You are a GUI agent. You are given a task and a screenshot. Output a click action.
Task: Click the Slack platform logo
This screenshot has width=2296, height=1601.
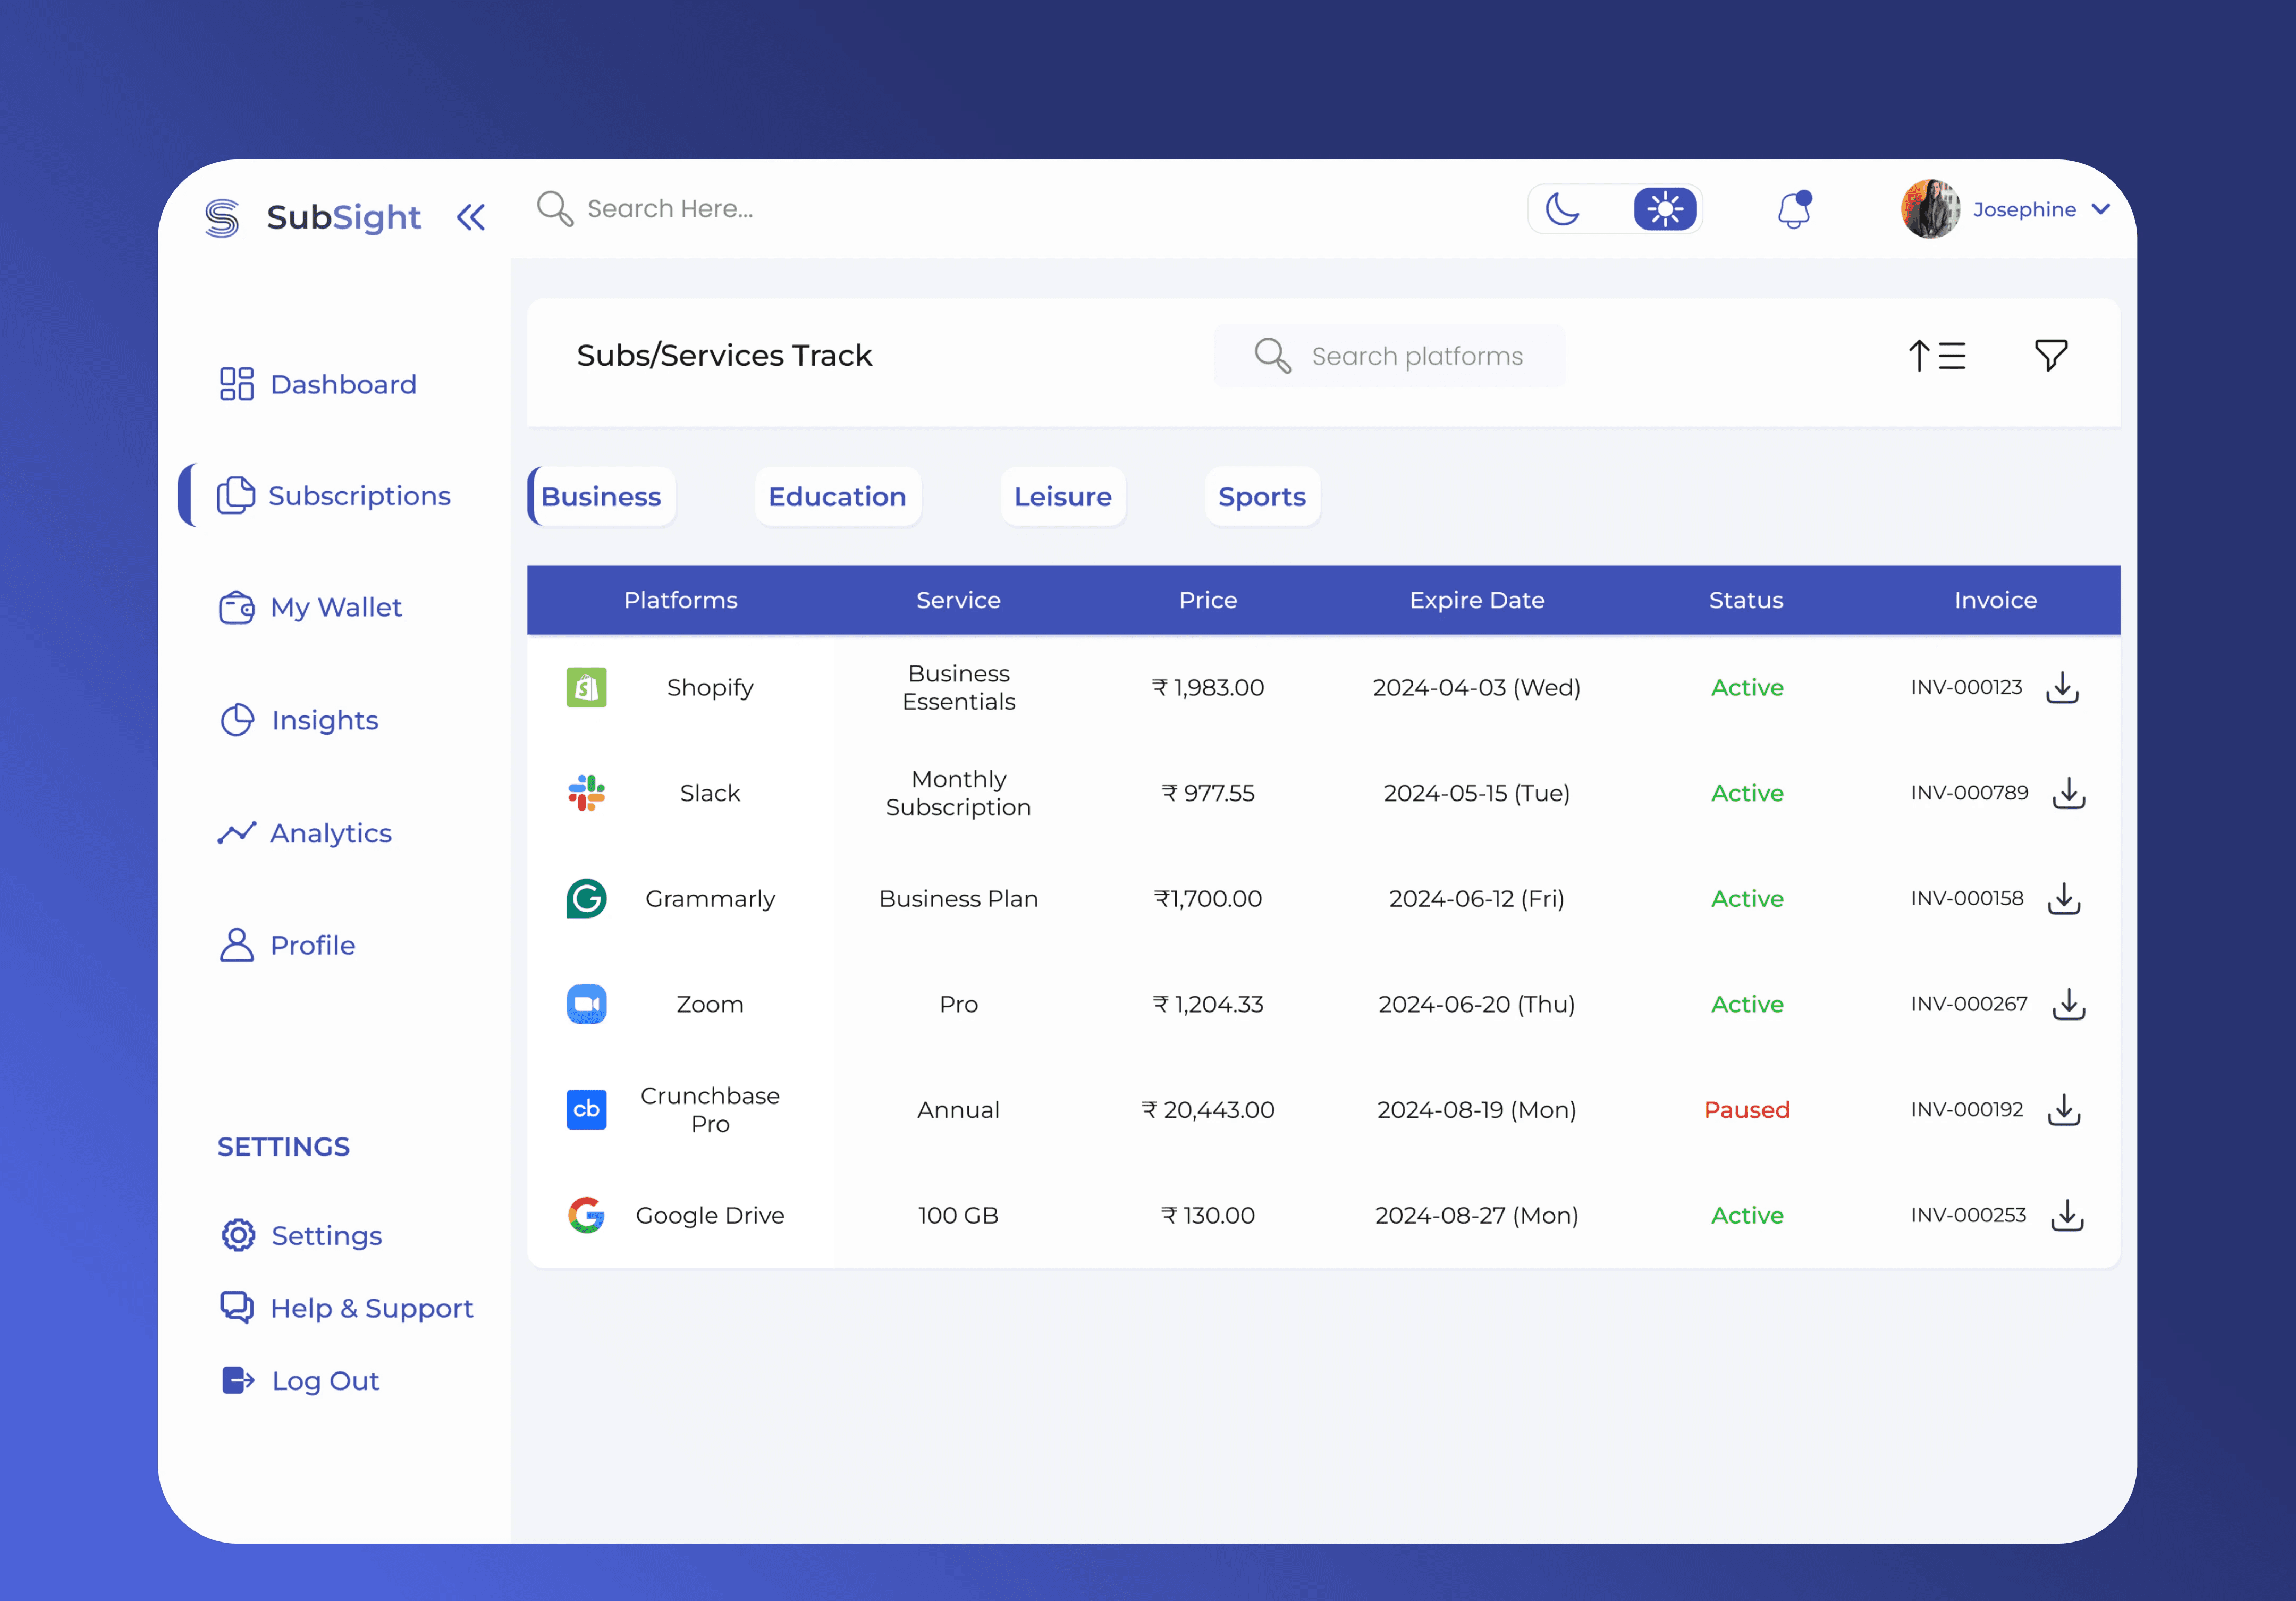point(586,793)
